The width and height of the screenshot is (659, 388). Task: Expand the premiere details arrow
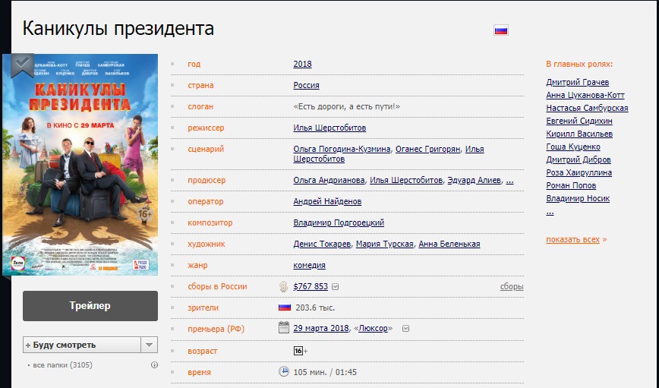(x=405, y=329)
